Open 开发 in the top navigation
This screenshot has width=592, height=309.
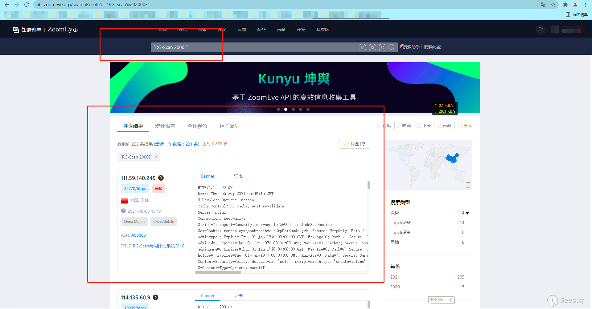[301, 30]
